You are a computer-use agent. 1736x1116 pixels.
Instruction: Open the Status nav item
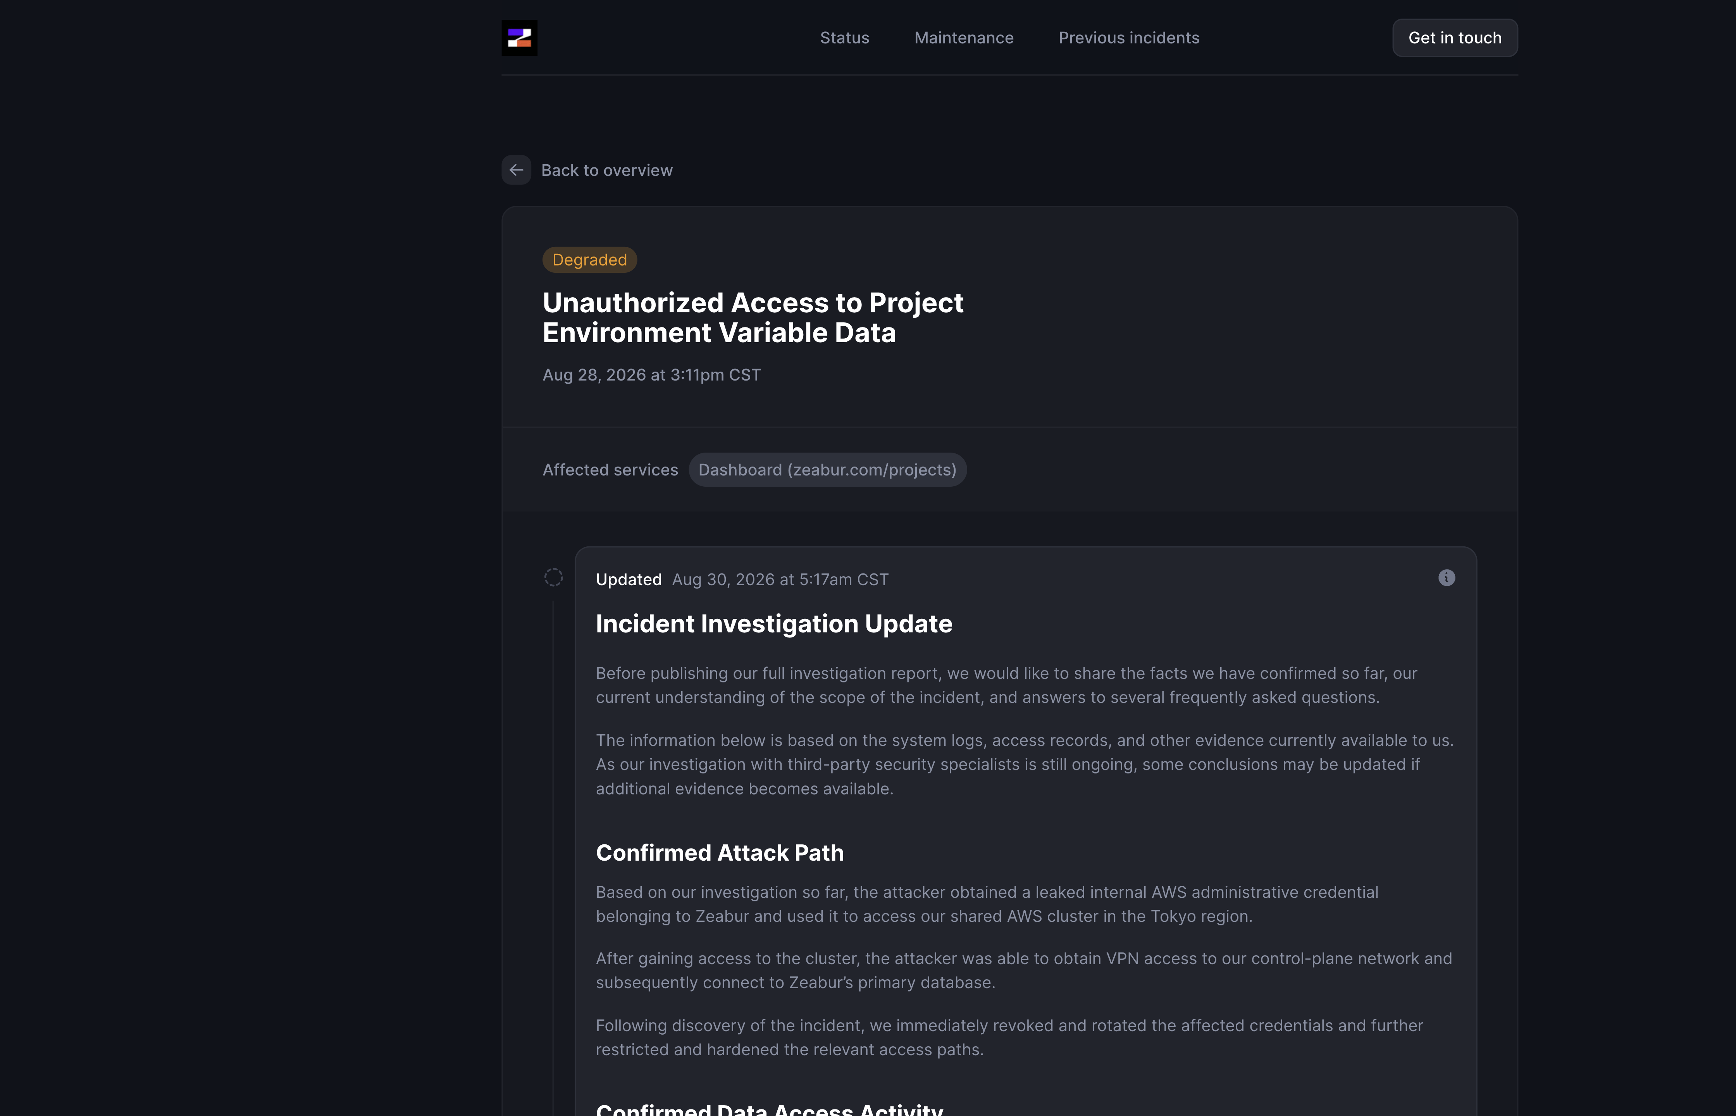click(844, 38)
